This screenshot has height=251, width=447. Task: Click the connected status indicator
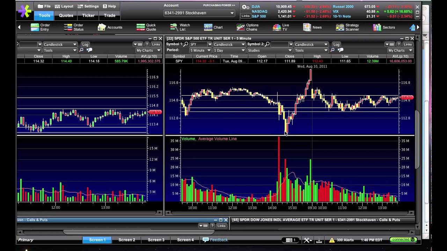(x=403, y=239)
